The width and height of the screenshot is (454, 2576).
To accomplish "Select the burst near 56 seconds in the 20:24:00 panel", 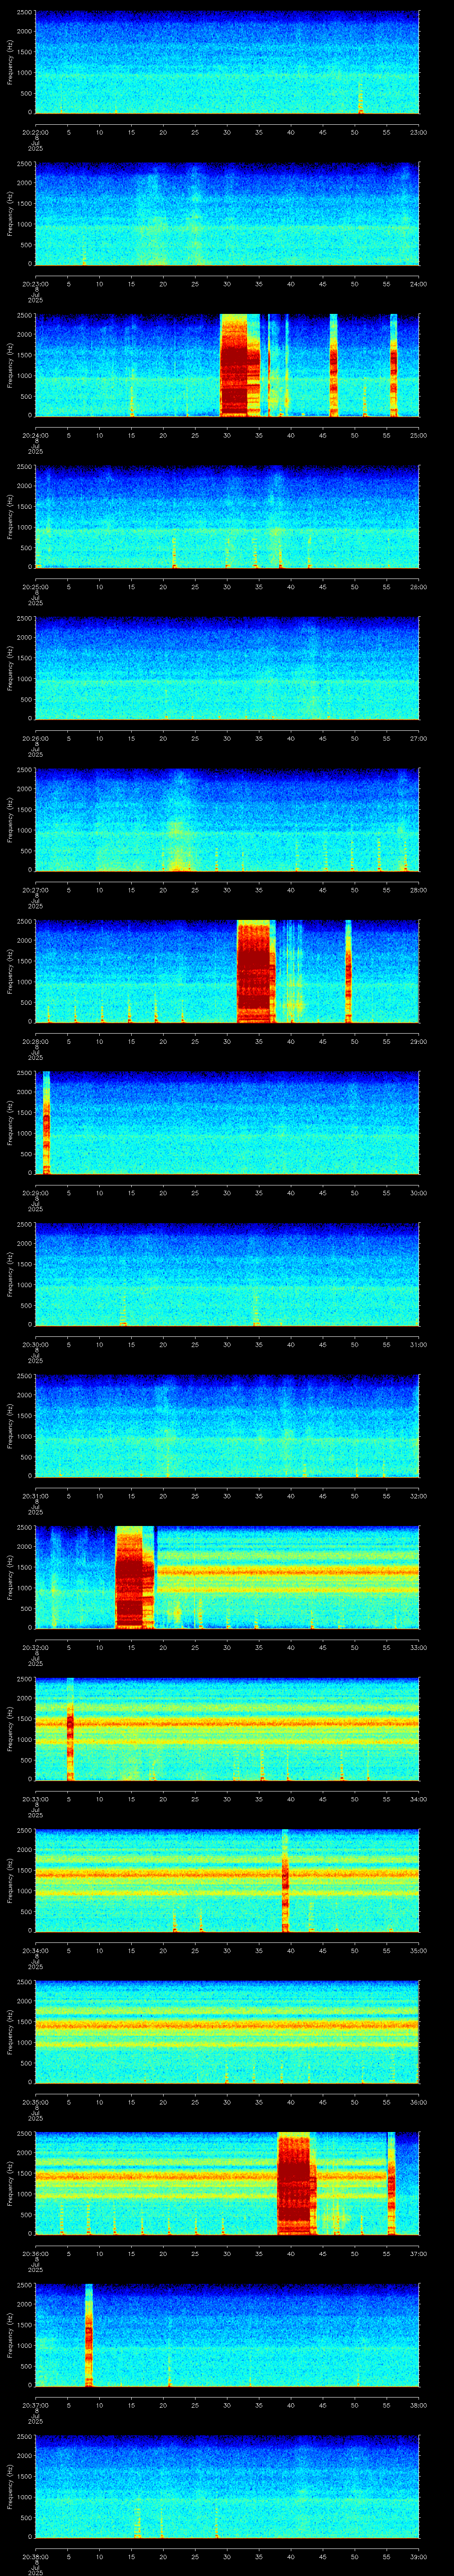I will (394, 365).
